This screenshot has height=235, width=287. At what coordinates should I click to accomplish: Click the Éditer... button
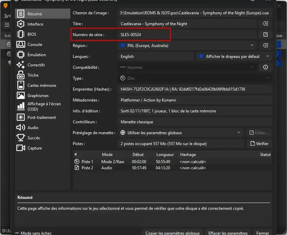259,133
